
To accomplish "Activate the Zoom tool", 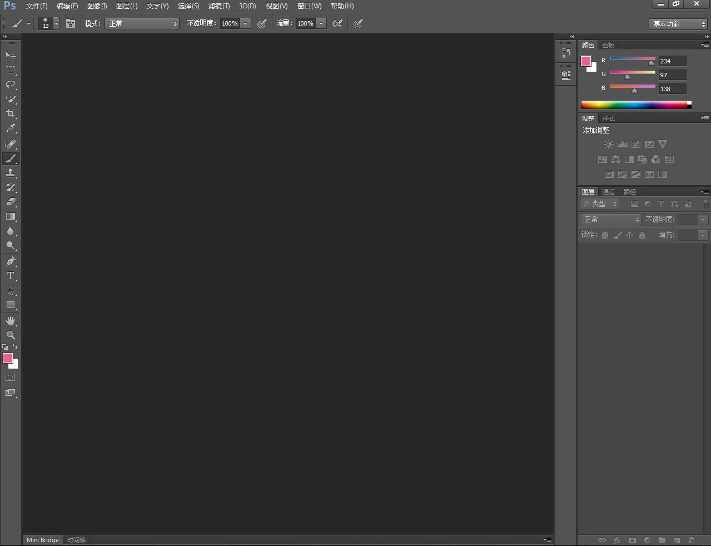I will pyautogui.click(x=11, y=335).
